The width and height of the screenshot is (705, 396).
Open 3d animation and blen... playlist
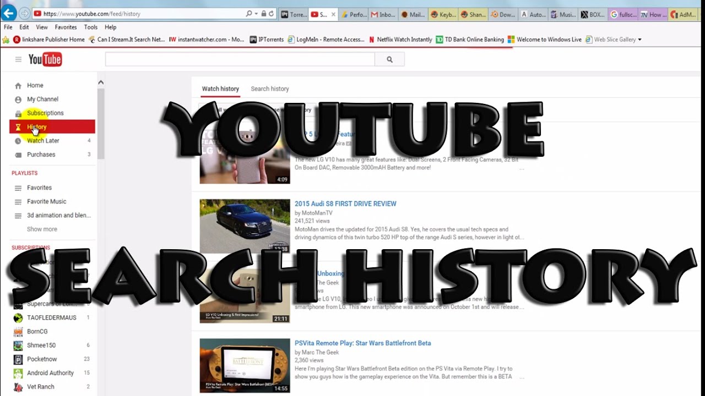click(59, 216)
